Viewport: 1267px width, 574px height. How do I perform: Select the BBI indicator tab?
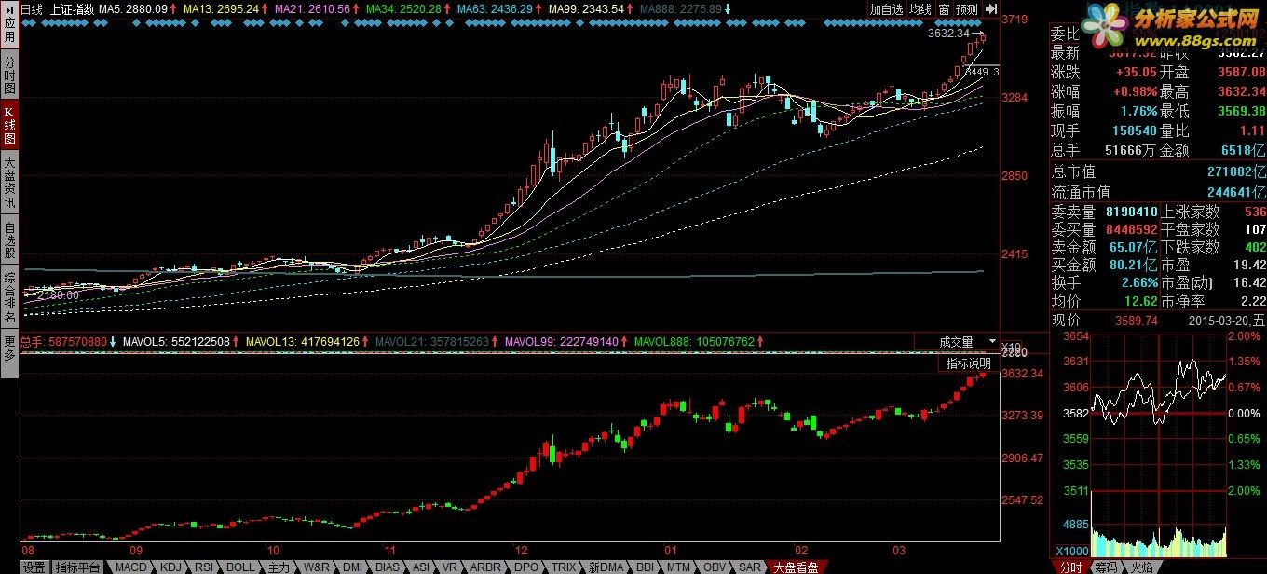point(646,567)
